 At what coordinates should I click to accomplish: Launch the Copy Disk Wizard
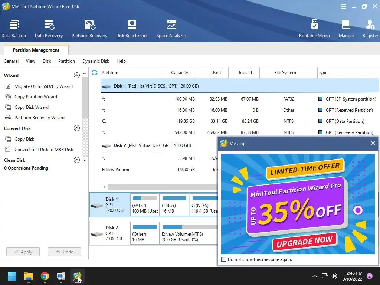click(x=27, y=107)
